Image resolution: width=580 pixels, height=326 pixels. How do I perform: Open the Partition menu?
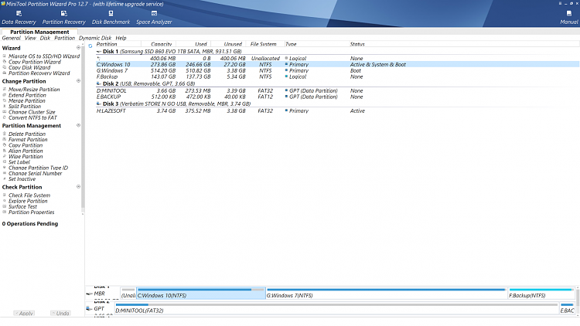click(64, 38)
